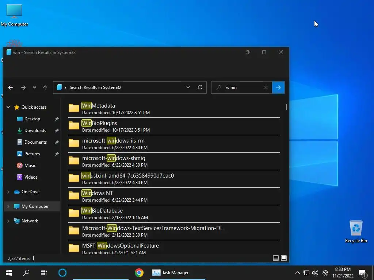
Task: Expand the OneDrive node
Action: [x=8, y=192]
